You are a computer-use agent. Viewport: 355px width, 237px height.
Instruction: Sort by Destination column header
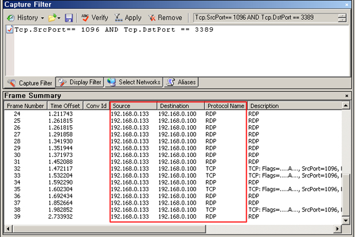click(181, 106)
